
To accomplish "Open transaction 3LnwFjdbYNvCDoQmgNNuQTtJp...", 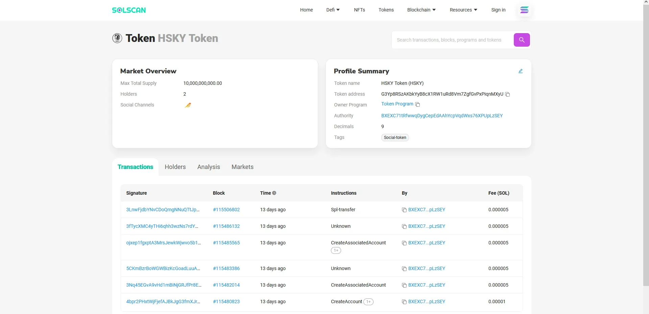I will pyautogui.click(x=163, y=210).
